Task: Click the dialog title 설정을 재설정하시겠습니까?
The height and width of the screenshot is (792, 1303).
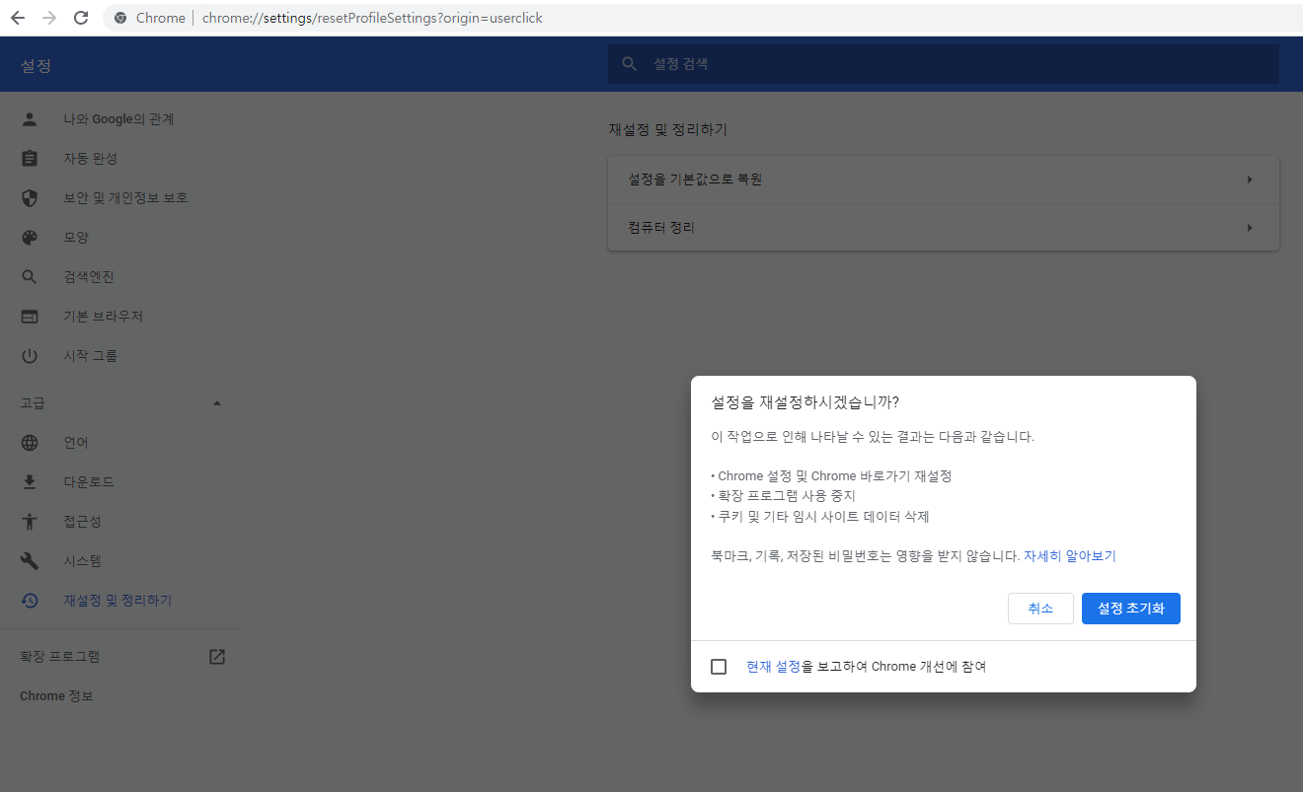Action: (805, 402)
